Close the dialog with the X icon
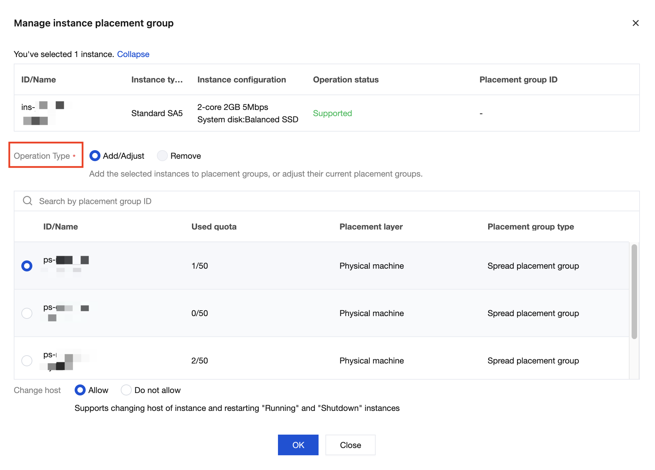 pyautogui.click(x=635, y=23)
